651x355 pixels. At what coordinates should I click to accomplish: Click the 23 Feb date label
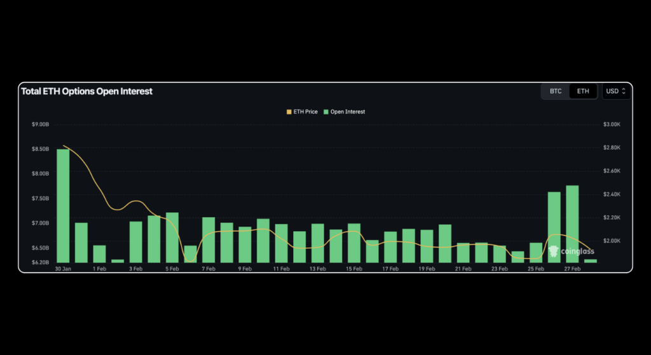click(x=500, y=269)
